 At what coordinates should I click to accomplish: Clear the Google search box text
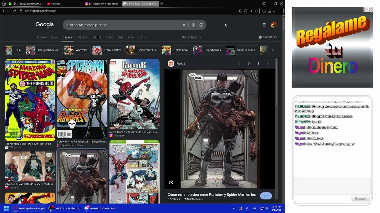[184, 25]
